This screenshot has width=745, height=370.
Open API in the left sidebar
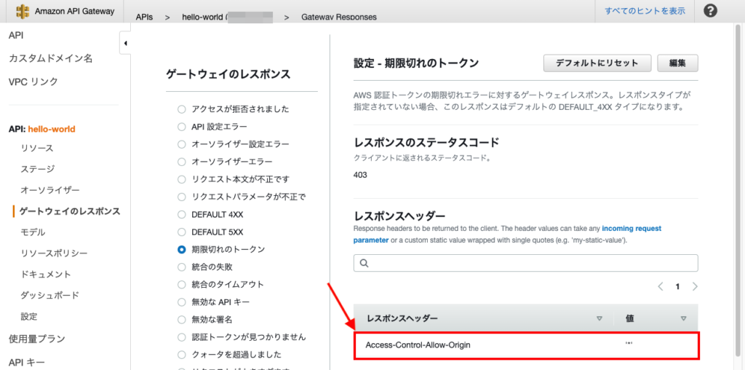point(16,36)
